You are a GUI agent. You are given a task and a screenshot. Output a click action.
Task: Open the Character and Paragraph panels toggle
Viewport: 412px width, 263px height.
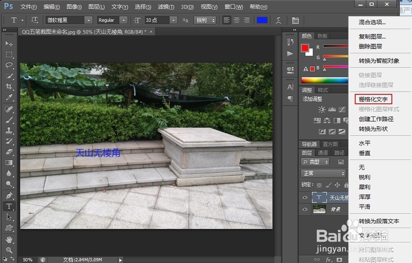point(295,20)
